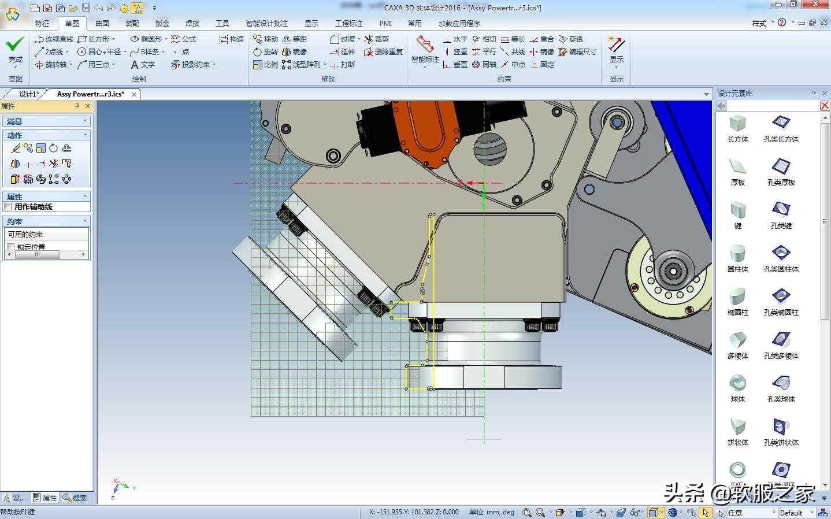This screenshot has width=831, height=519.
Task: Click the 设计元素库 vertical scrollbar
Action: tap(825, 221)
